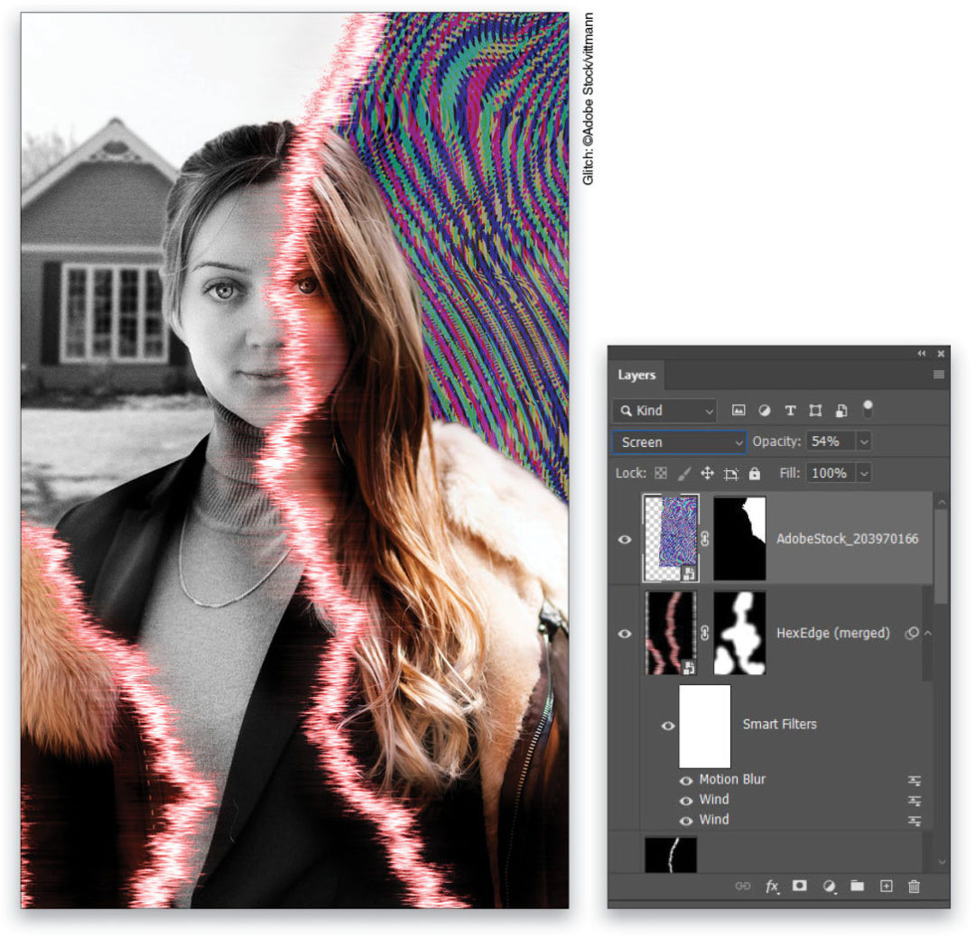
Task: Open the Layers panel flyout menu
Action: click(938, 376)
